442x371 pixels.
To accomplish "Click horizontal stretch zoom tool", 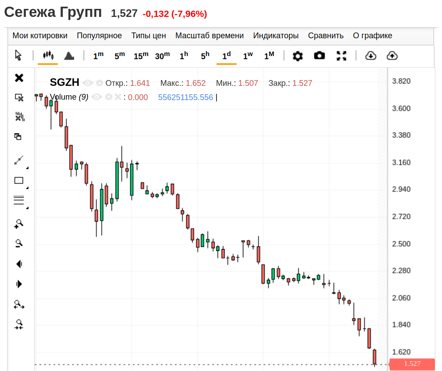I will pyautogui.click(x=19, y=304).
